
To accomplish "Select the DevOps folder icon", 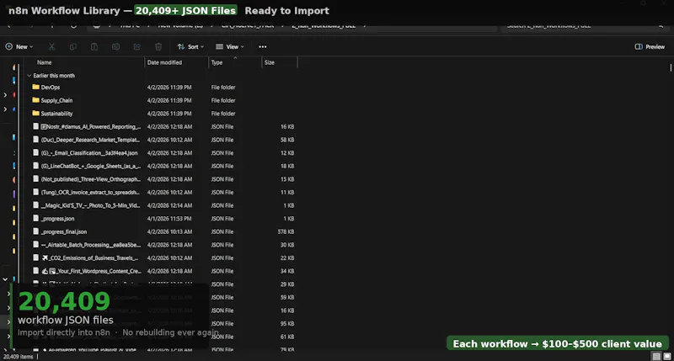I will tap(36, 87).
